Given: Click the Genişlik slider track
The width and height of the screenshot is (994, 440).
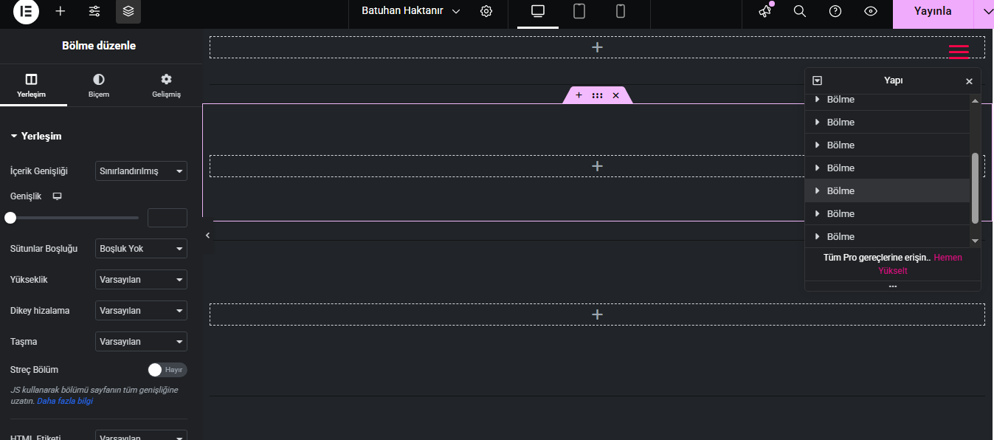Looking at the screenshot, I should click(75, 218).
